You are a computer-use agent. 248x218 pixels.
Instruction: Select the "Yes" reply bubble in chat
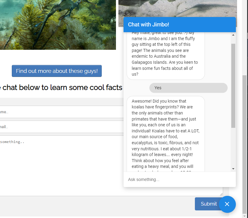point(188,88)
